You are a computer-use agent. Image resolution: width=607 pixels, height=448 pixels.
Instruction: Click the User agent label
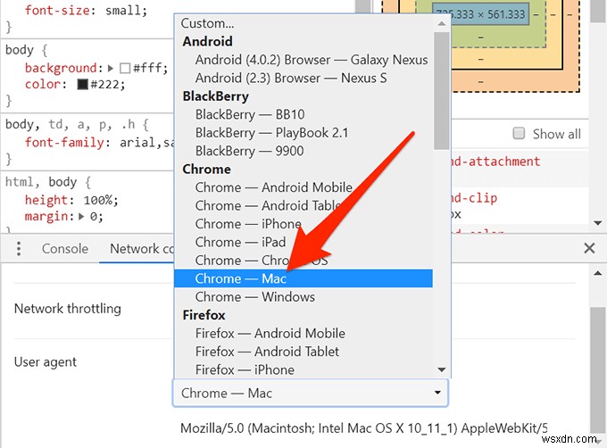point(46,361)
